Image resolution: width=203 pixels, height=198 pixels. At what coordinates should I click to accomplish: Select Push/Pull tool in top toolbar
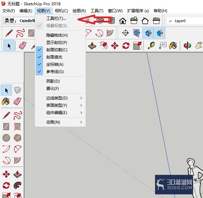click(x=92, y=46)
